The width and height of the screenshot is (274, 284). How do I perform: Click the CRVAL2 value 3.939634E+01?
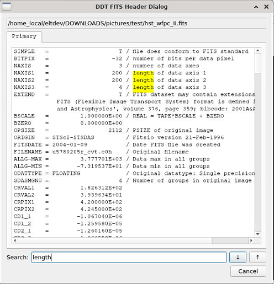tap(101, 195)
